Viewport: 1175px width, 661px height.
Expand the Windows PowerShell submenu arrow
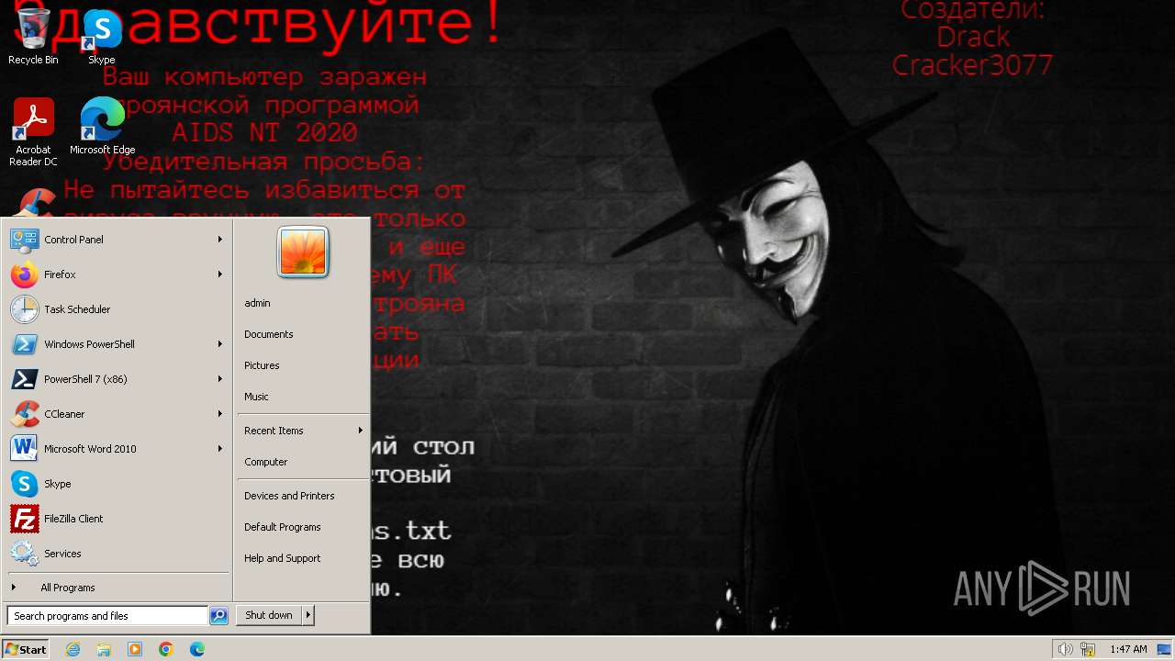[x=220, y=344]
